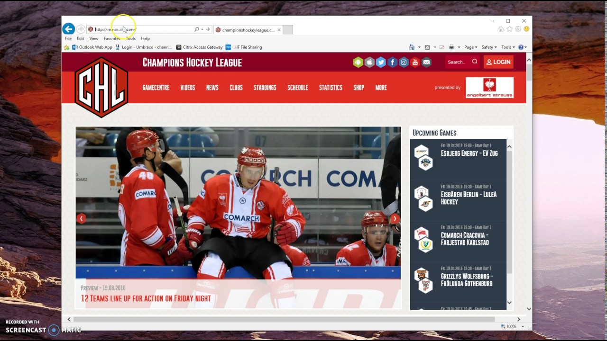
Task: Open the CLUBS nav item
Action: [x=236, y=88]
